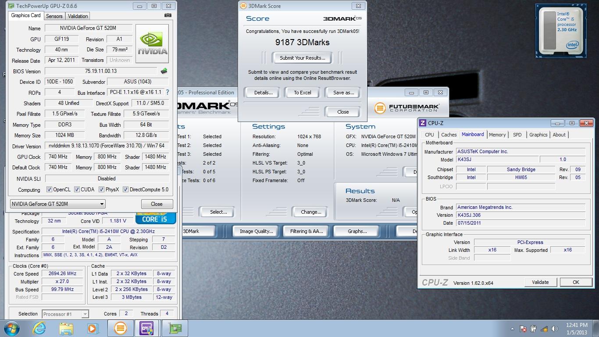The width and height of the screenshot is (599, 337).
Task: Open the NVIDIA GeForce GT 520M GPU dropdown
Action: point(57,204)
